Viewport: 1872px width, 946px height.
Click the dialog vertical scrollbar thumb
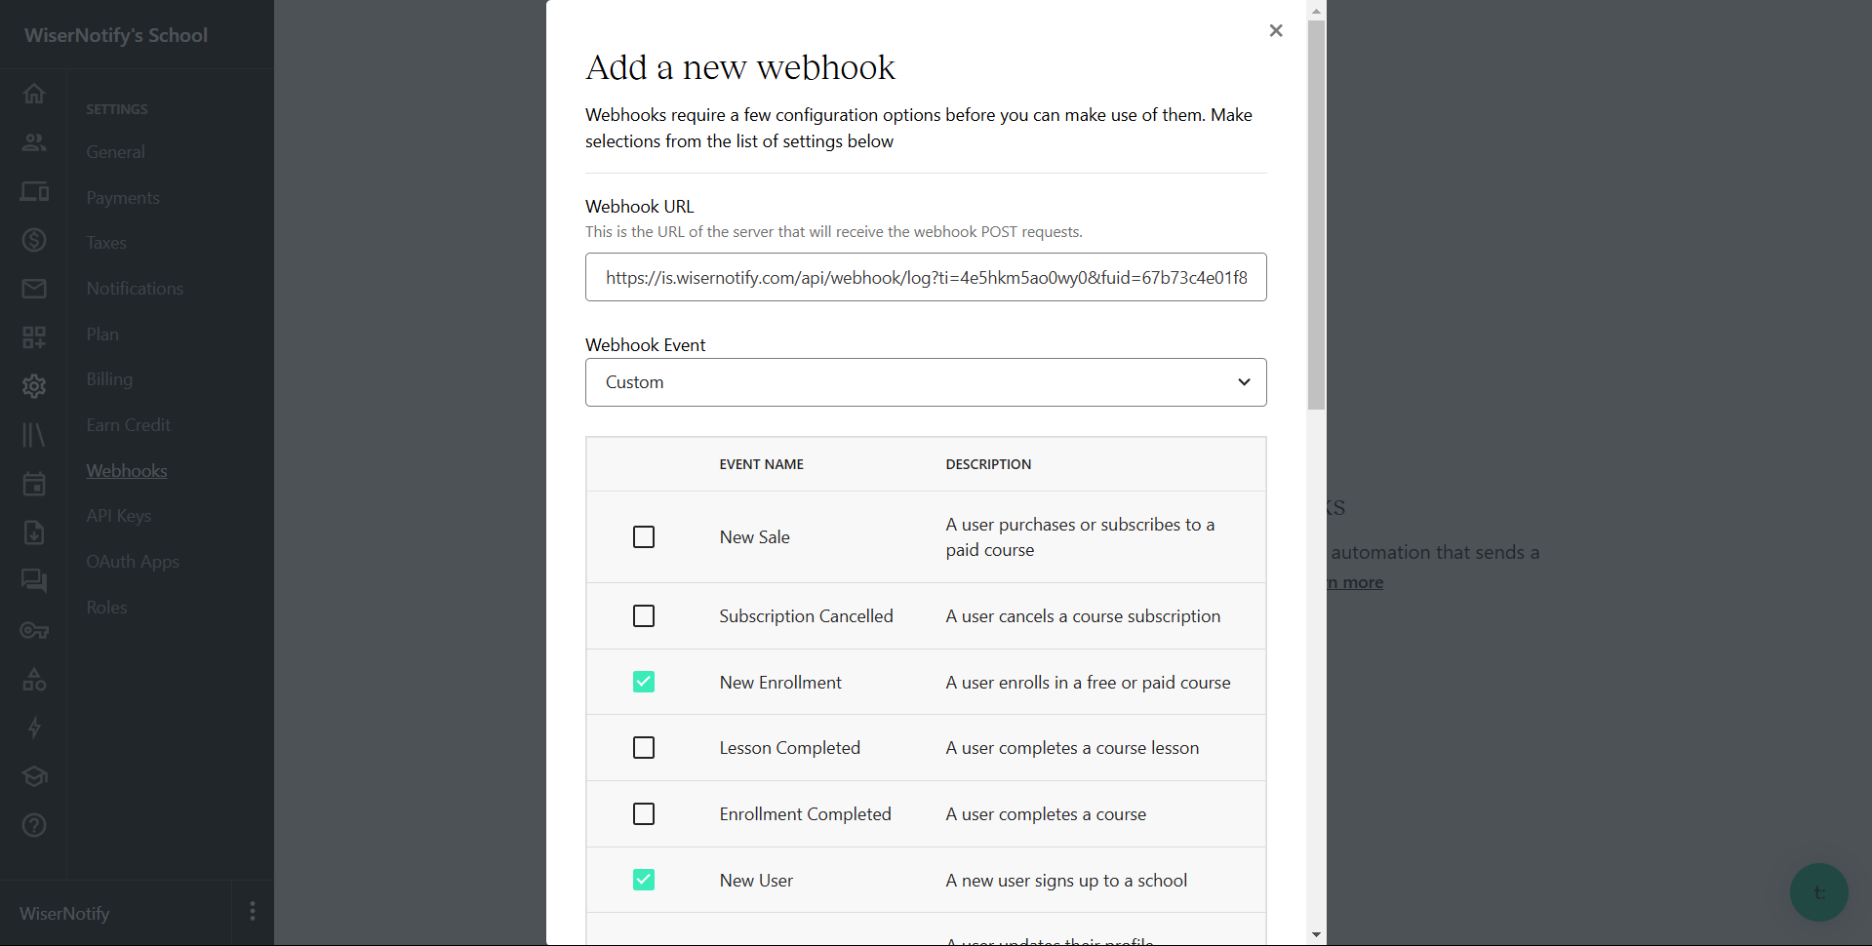pos(1316,215)
